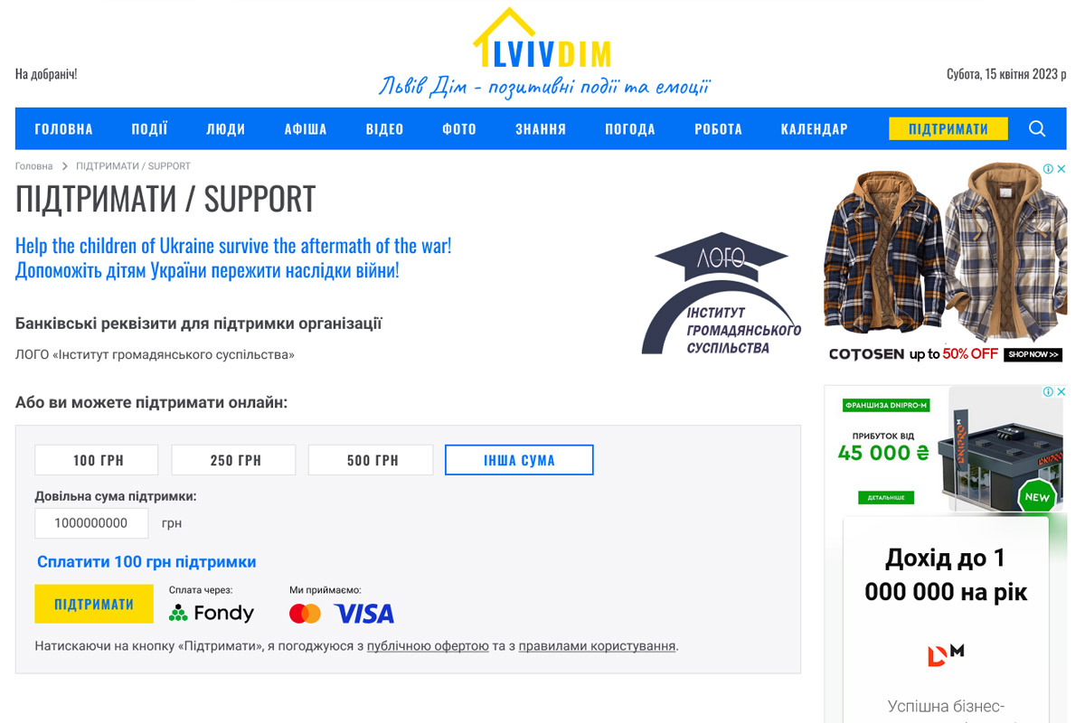Screen dimensions: 1085x723
Task: Click the LVIVDIM house logo
Action: [x=543, y=41]
